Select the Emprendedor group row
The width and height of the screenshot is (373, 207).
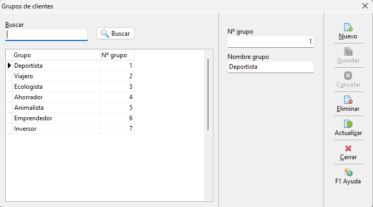[70, 118]
